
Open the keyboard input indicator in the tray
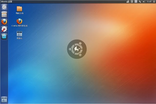click(x=132, y=2)
